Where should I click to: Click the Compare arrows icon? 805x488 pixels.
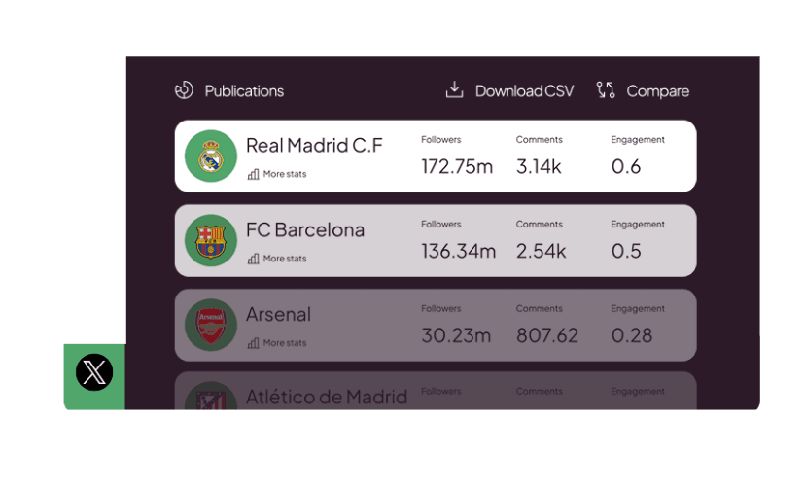[606, 90]
